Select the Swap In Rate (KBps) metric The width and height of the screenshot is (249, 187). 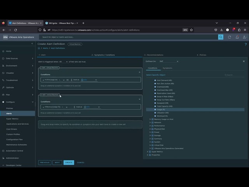pyautogui.click(x=165, y=97)
